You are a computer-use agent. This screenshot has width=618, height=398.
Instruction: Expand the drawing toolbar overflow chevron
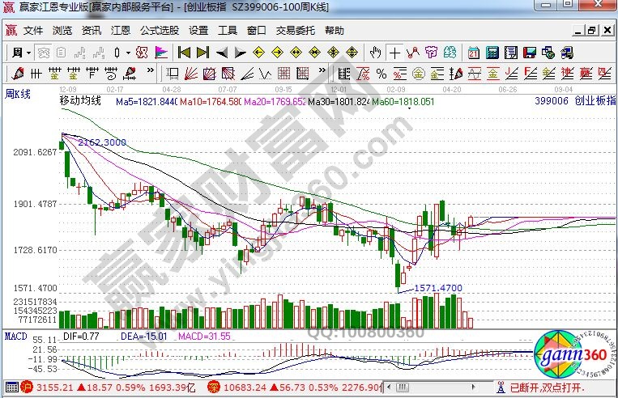click(150, 70)
